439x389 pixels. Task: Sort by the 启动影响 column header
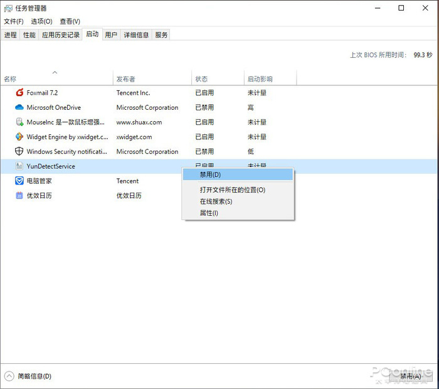click(270, 79)
